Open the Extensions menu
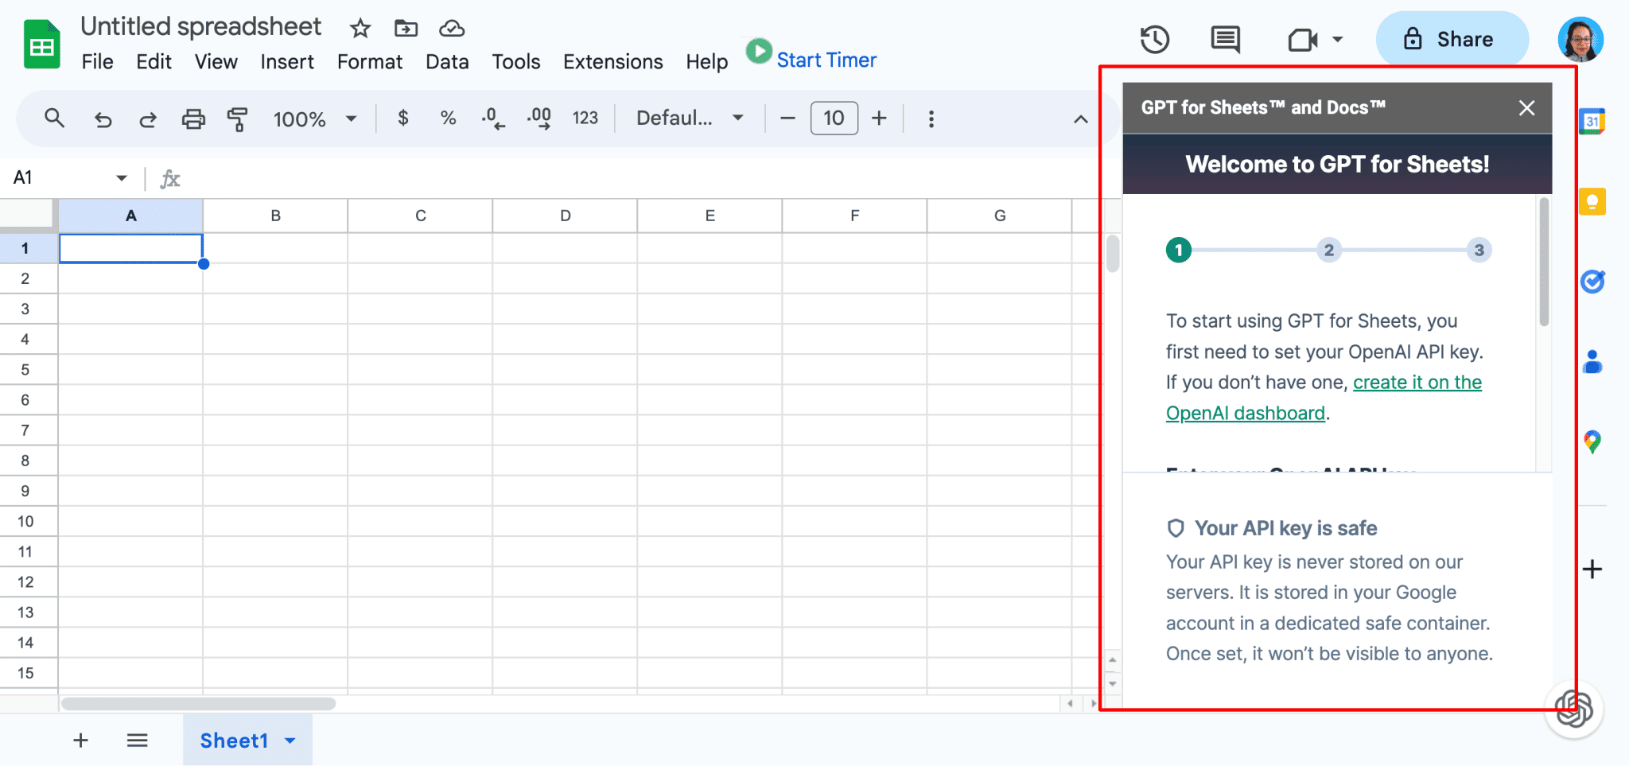Screen dimensions: 1629x766 (x=612, y=62)
